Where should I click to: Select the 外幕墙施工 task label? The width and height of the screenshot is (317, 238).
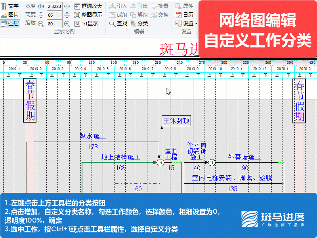[244, 157]
